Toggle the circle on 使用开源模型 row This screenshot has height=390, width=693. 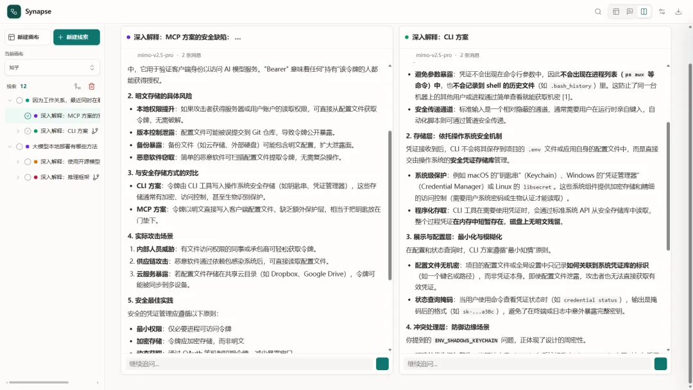(28, 162)
